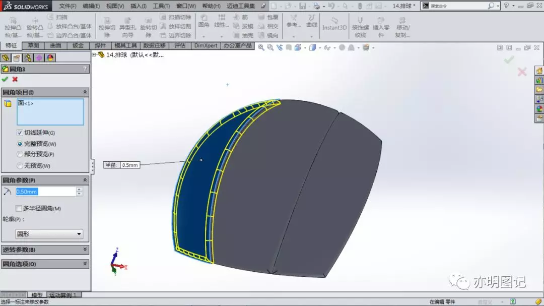Click the Undo arrow icon
This screenshot has width=544, height=306.
(331, 6)
